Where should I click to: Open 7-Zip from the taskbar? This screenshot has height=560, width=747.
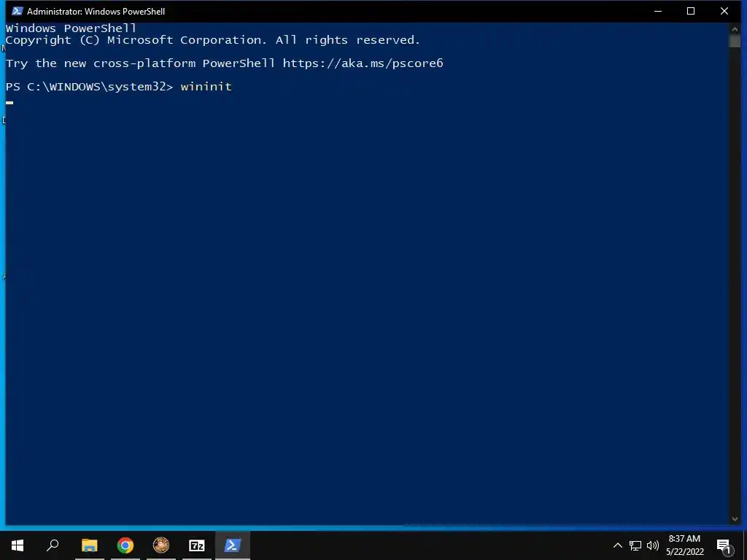[x=197, y=545]
